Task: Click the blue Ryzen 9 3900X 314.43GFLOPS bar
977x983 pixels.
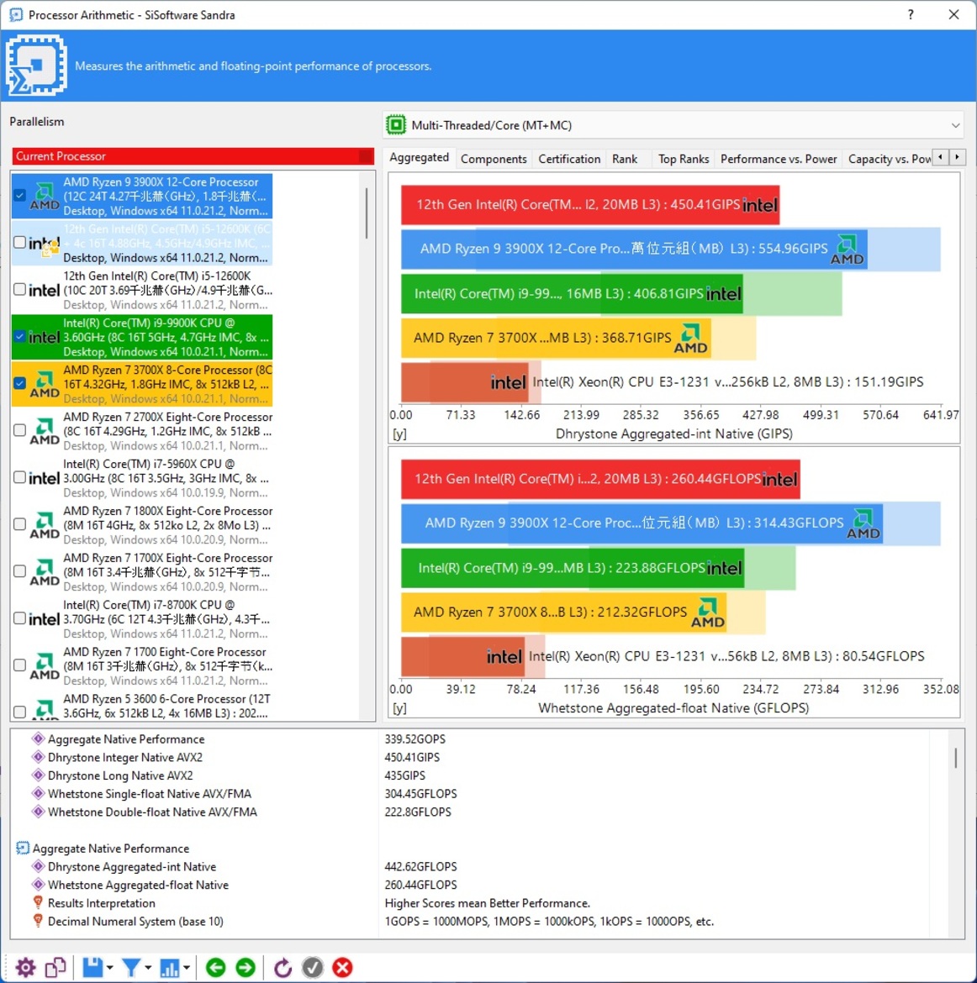Action: click(x=642, y=523)
